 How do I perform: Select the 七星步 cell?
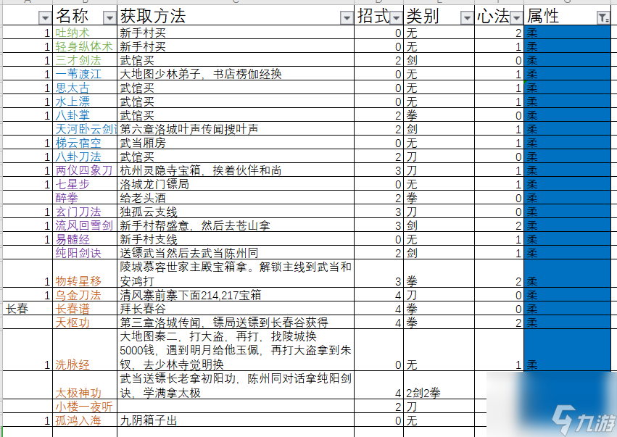(85, 184)
